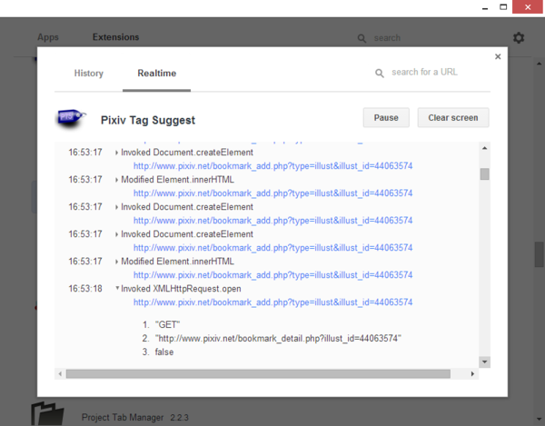545x426 pixels.
Task: Expand the first Invoked Document.createElement entry
Action: tap(117, 153)
